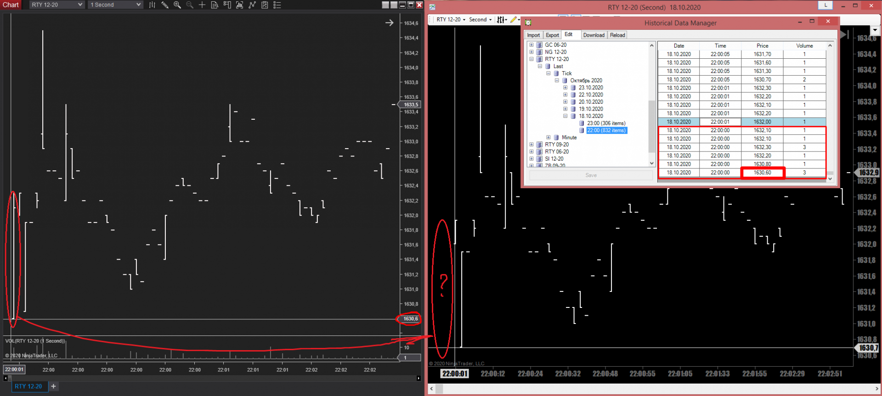The image size is (882, 396).
Task: Collapse the Октябрь 2020 node
Action: click(x=557, y=80)
